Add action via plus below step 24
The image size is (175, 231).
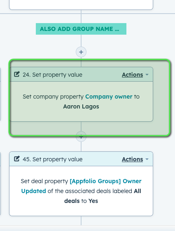[81, 137]
